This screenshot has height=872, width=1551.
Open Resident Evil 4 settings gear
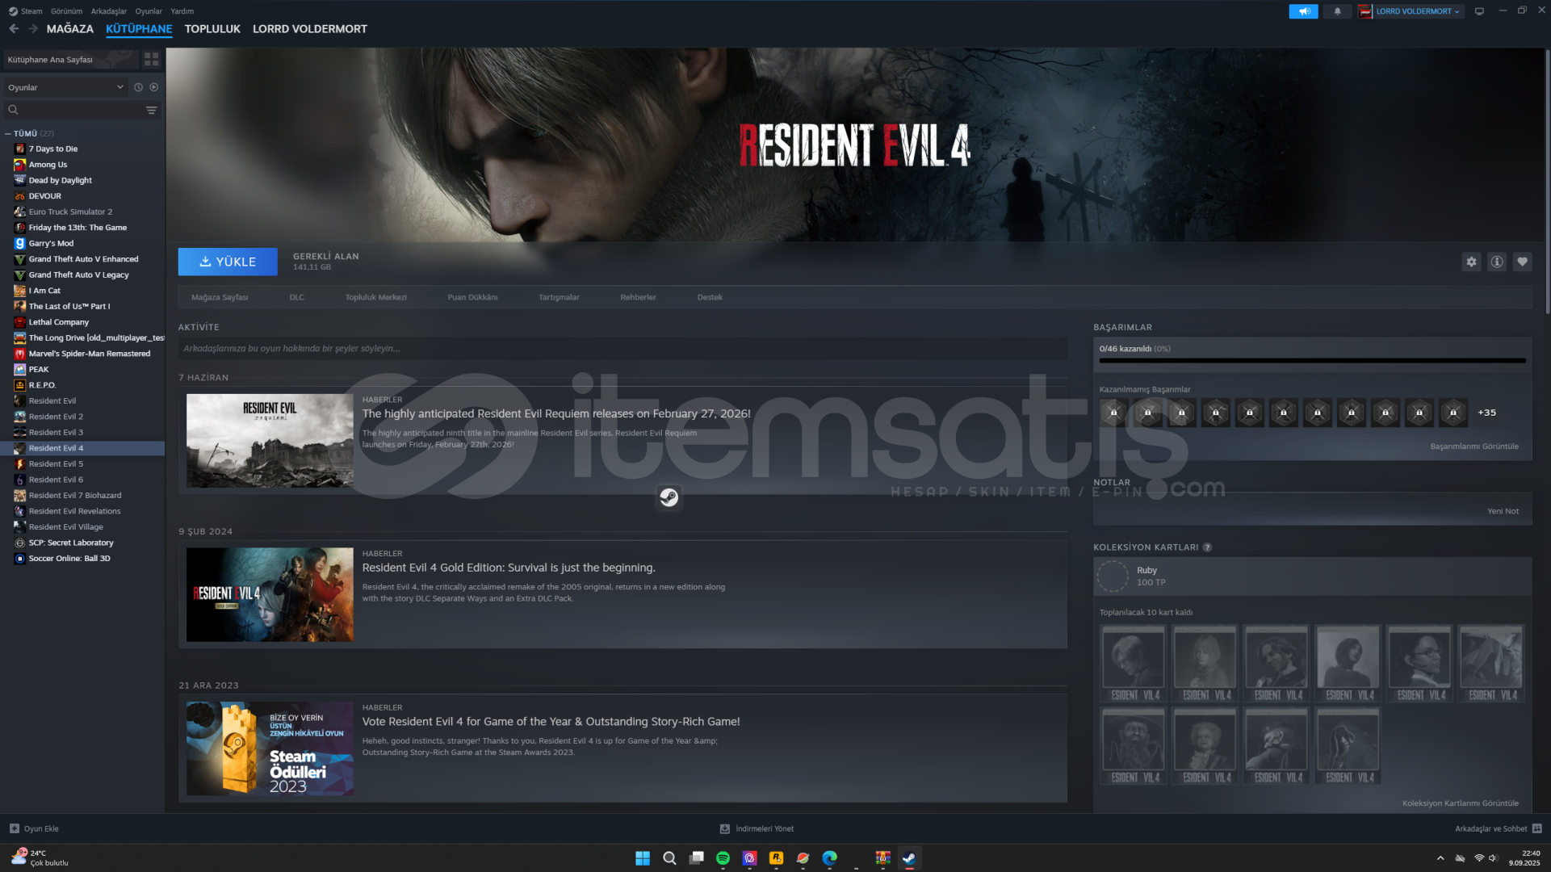(x=1471, y=262)
